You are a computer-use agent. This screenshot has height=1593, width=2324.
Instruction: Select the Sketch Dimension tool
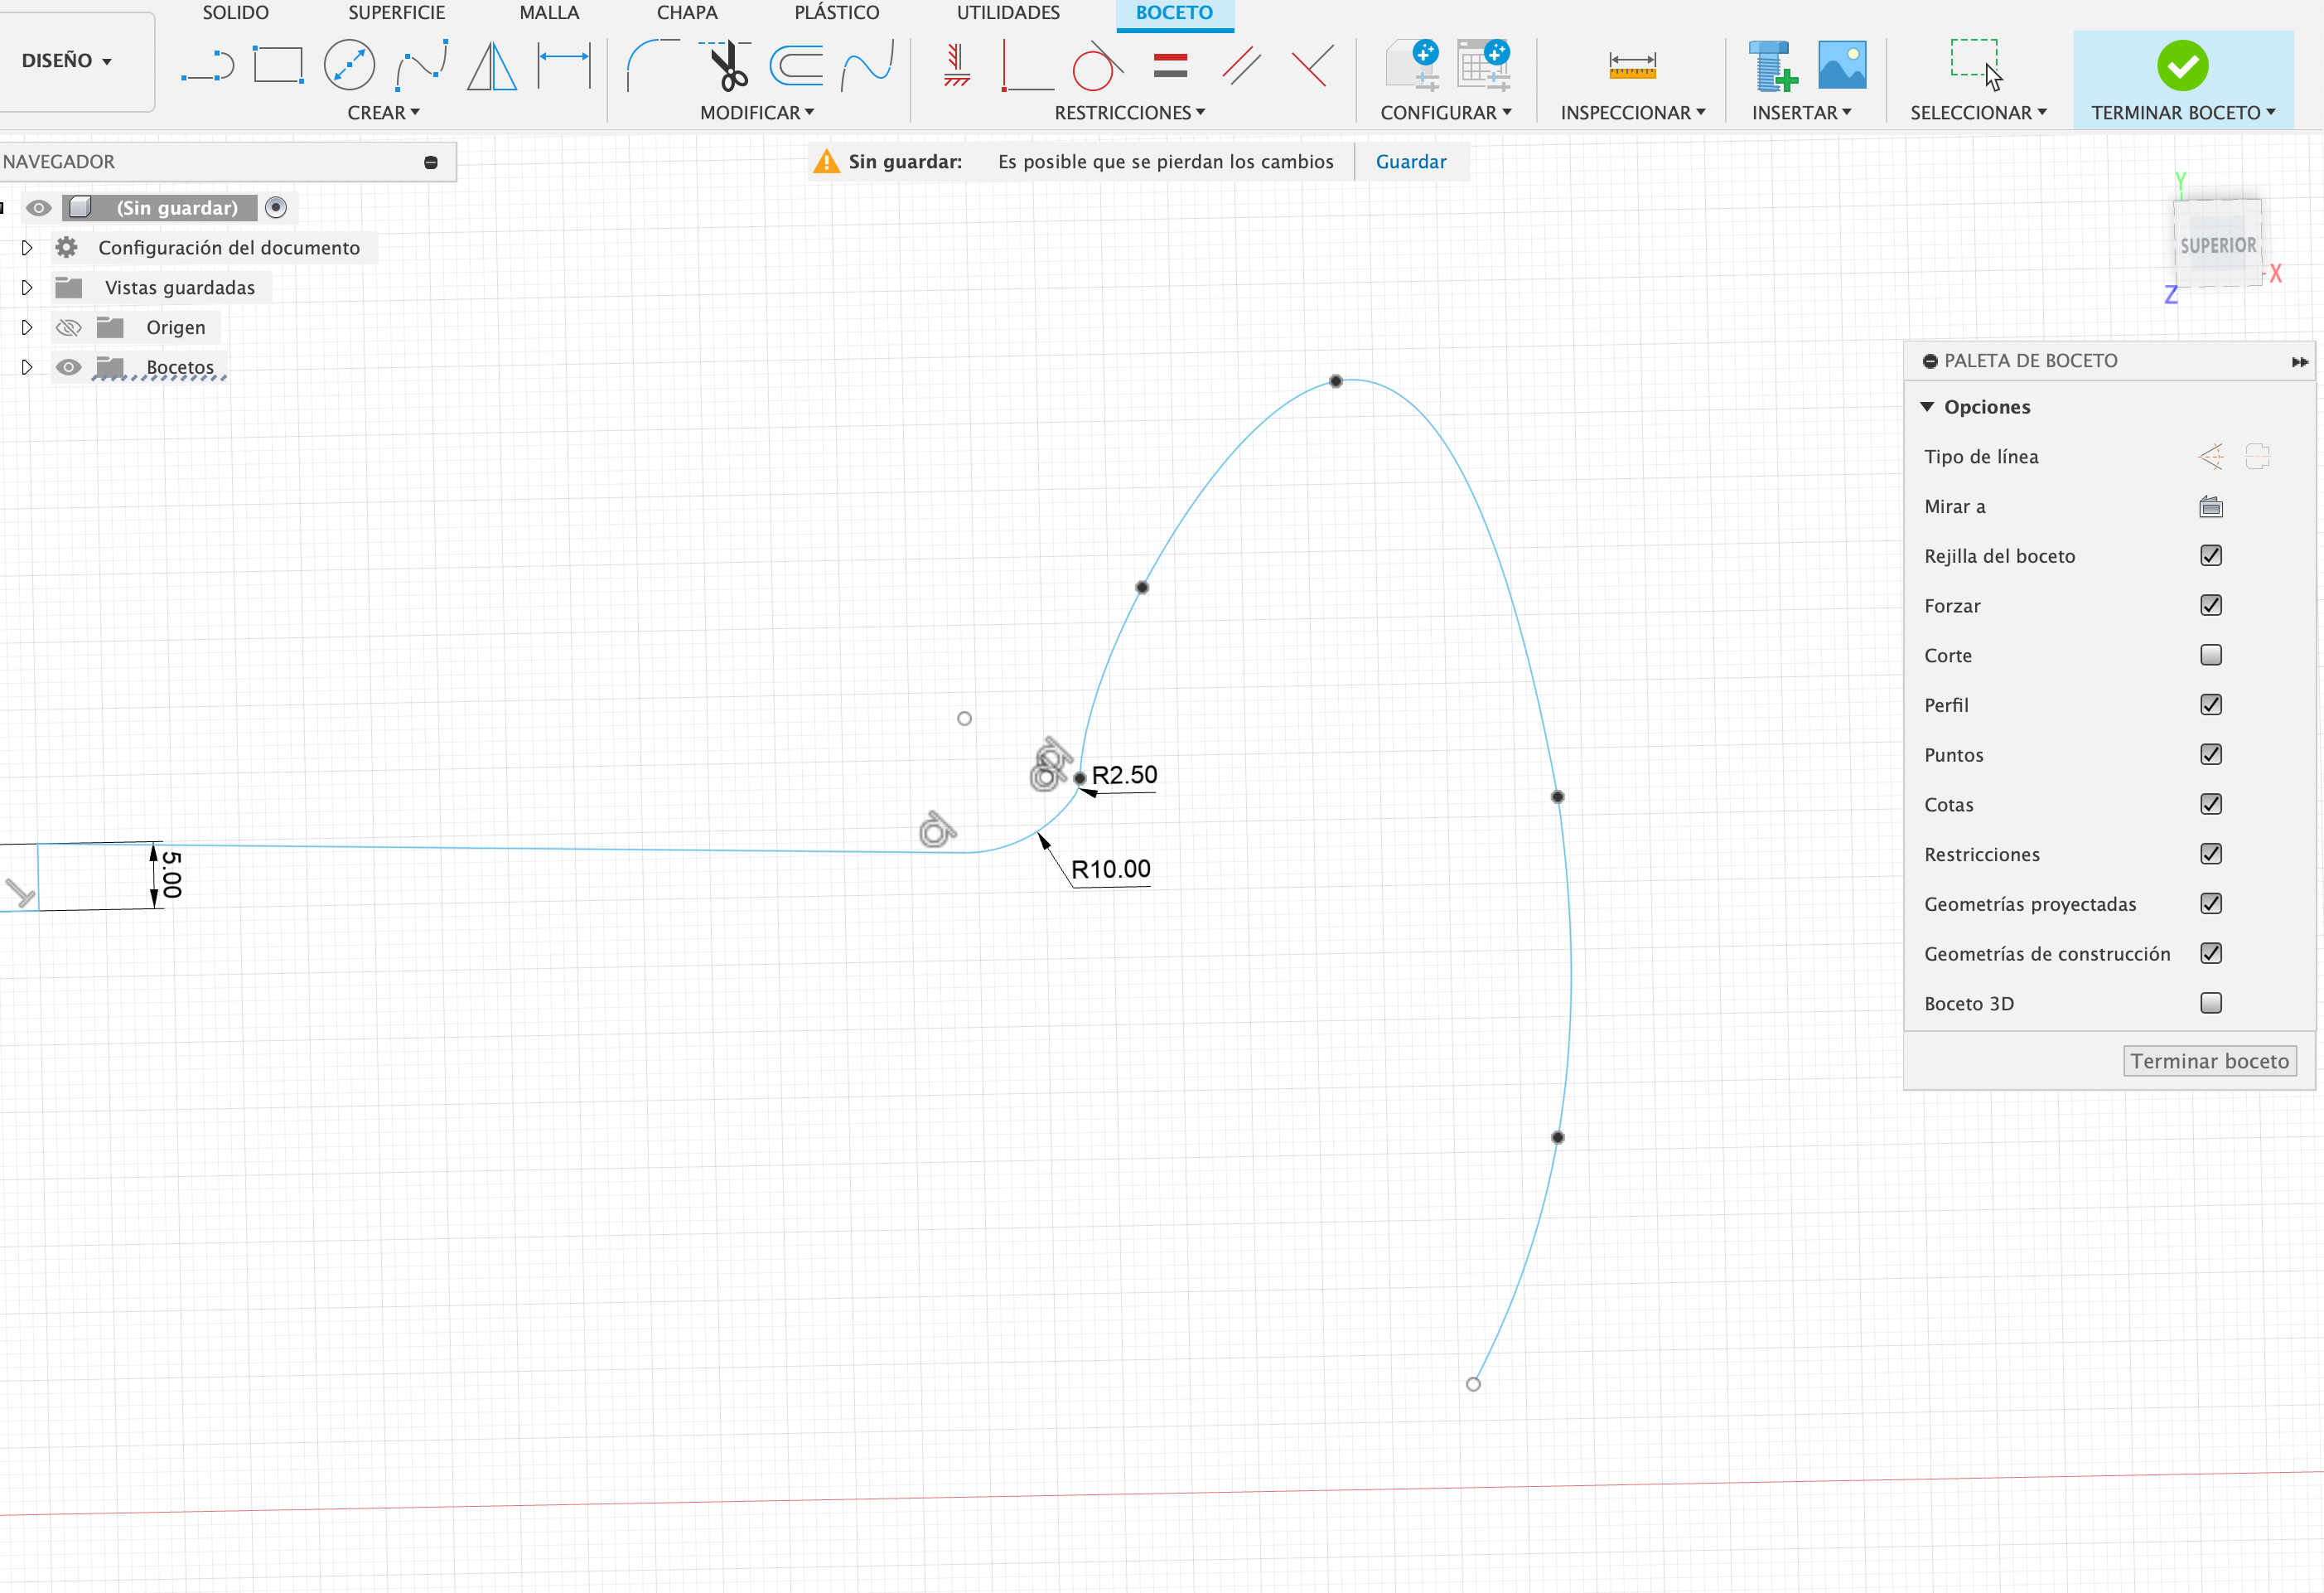pos(564,66)
